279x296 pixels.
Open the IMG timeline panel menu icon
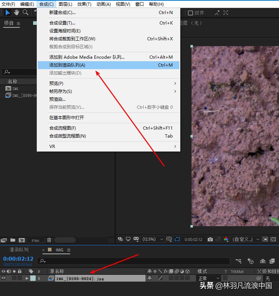point(69,250)
